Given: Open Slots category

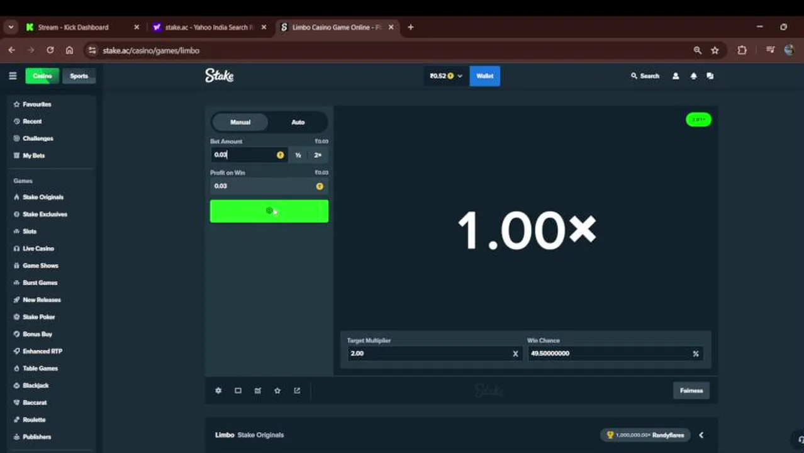Looking at the screenshot, I should click(30, 232).
